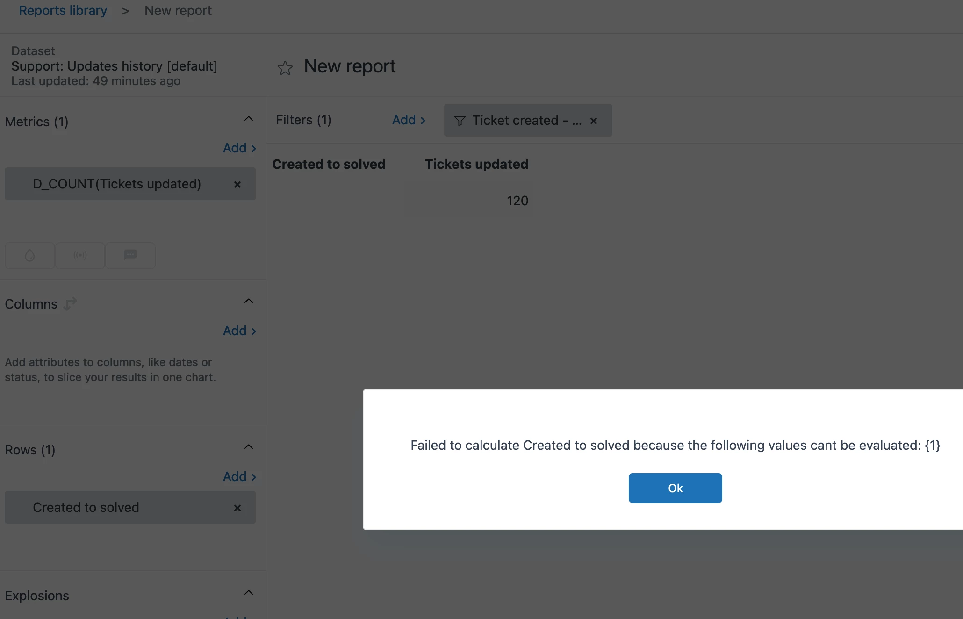963x619 pixels.
Task: Click Add link in Metrics section
Action: (239, 148)
